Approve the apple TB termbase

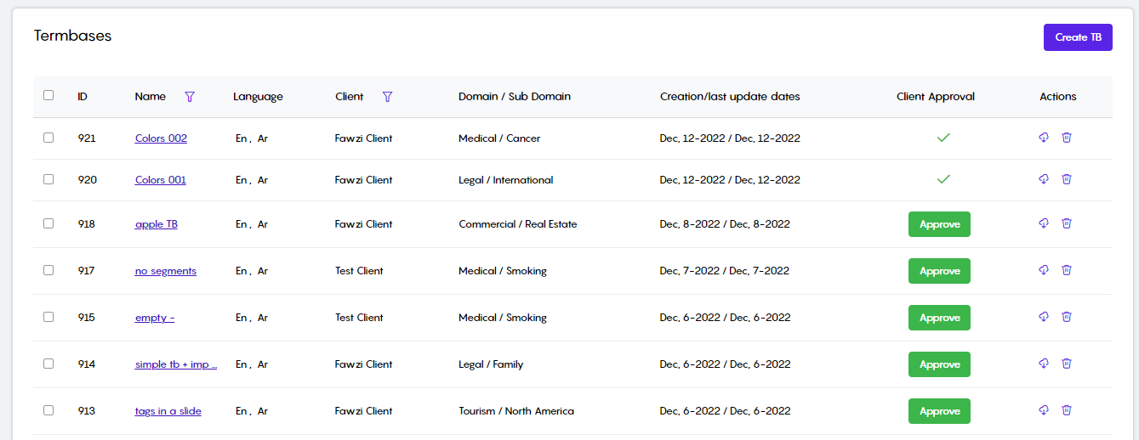pos(939,224)
